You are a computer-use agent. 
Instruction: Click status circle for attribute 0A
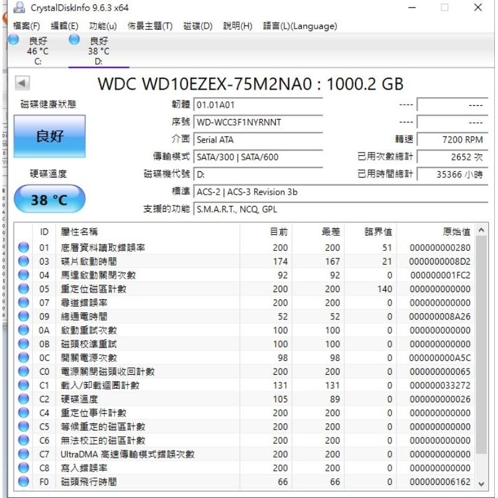(x=24, y=330)
